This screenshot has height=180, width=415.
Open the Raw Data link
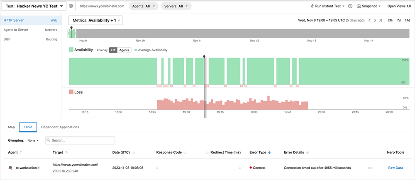pos(395,168)
